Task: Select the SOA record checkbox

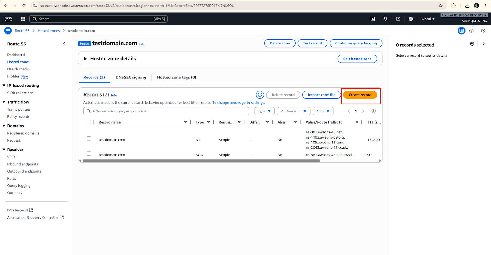Action: [x=89, y=154]
